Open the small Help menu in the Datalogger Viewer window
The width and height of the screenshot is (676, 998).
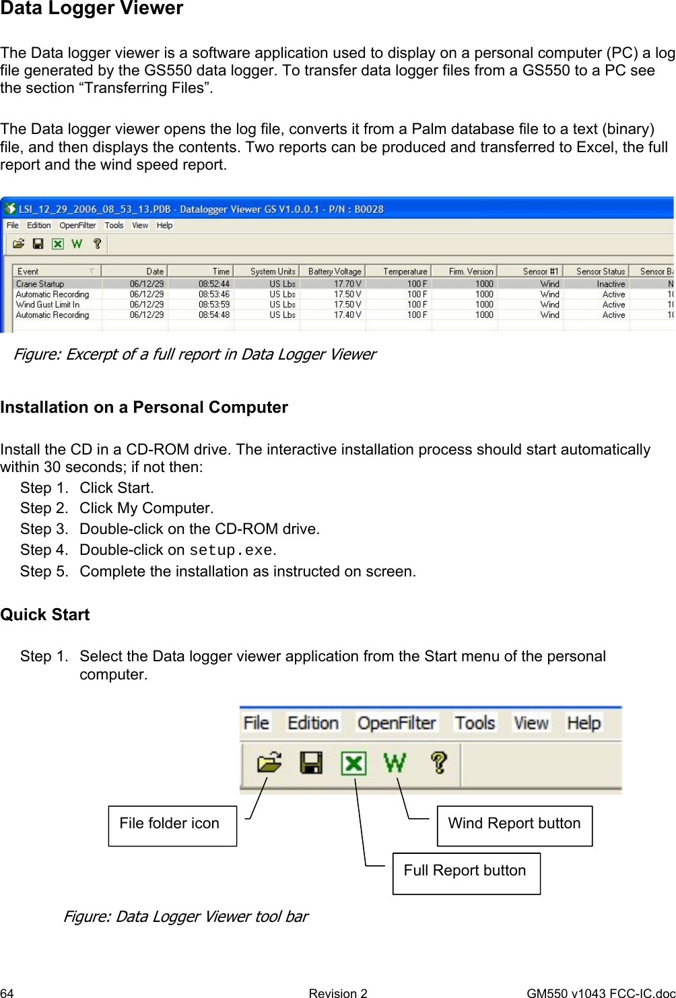tap(165, 226)
